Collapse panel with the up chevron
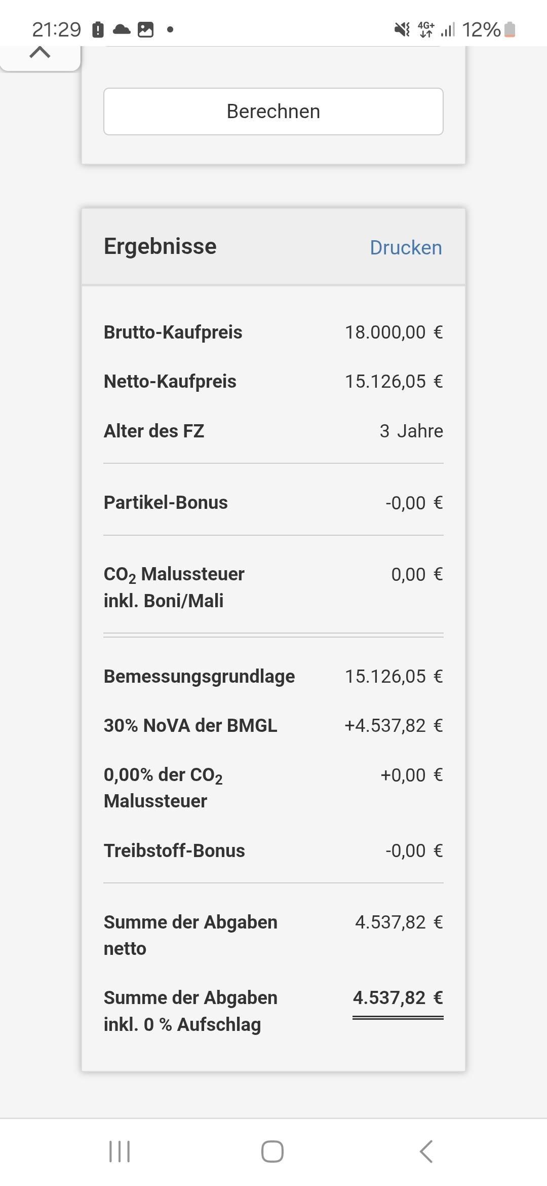547x1186 pixels. (x=40, y=52)
